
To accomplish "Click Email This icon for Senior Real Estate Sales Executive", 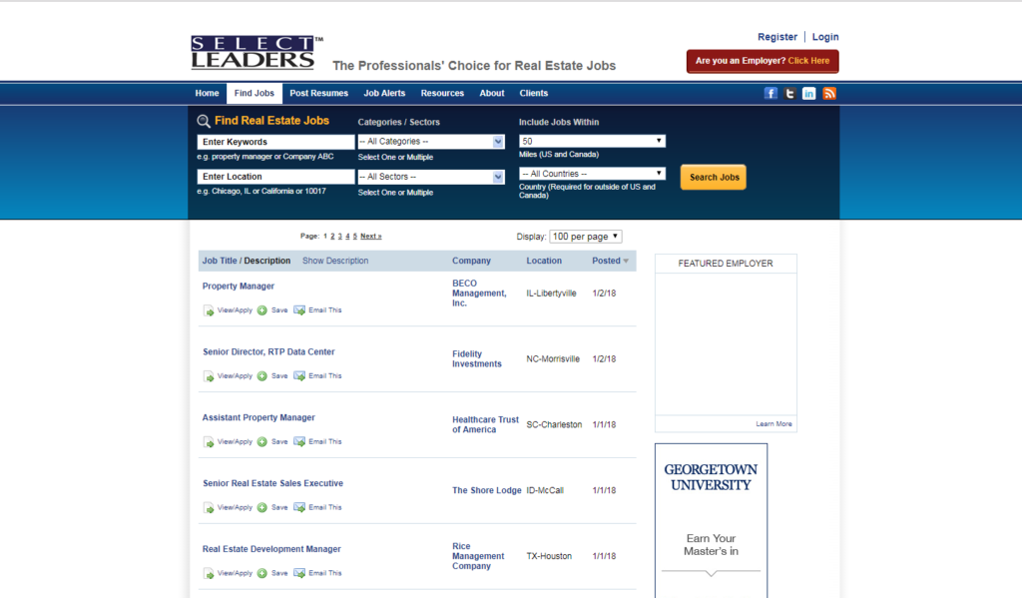I will point(299,507).
